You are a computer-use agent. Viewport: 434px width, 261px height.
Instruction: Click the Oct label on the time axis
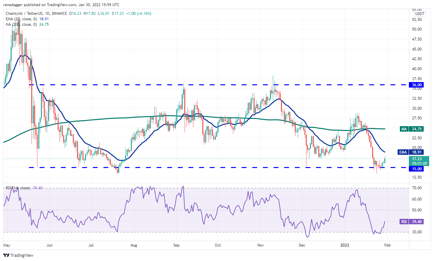(x=218, y=245)
